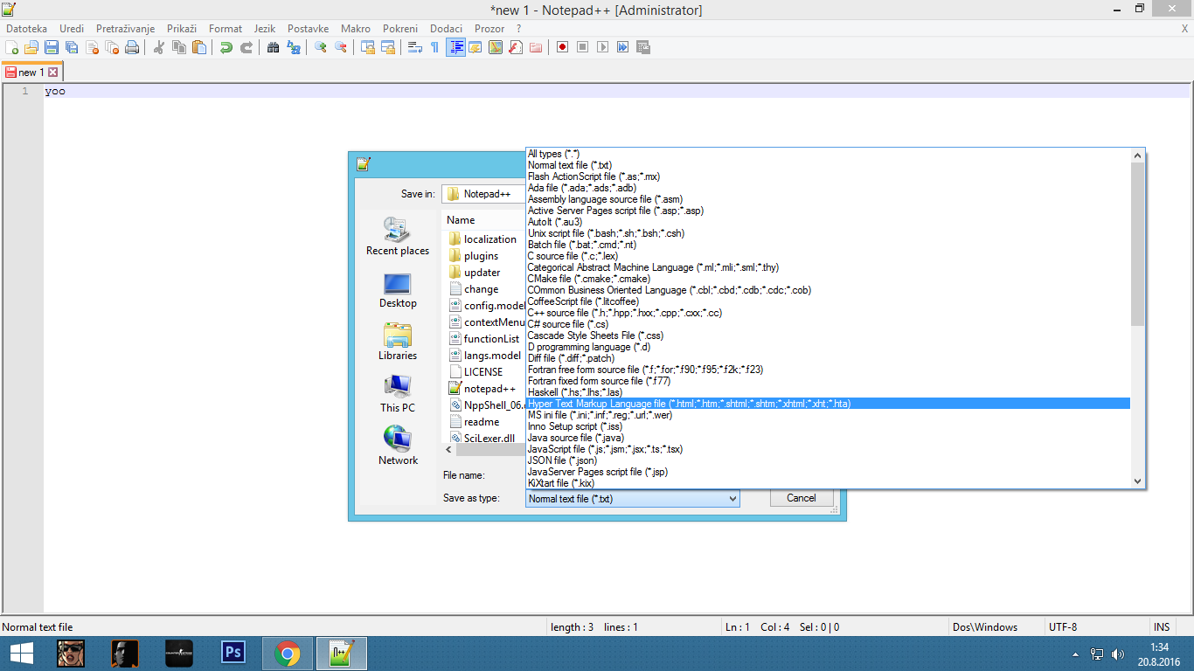Select the plugins folder

pyautogui.click(x=474, y=256)
